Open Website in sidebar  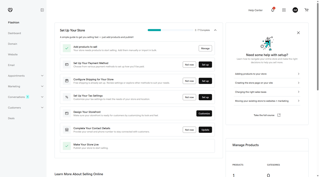(13, 55)
